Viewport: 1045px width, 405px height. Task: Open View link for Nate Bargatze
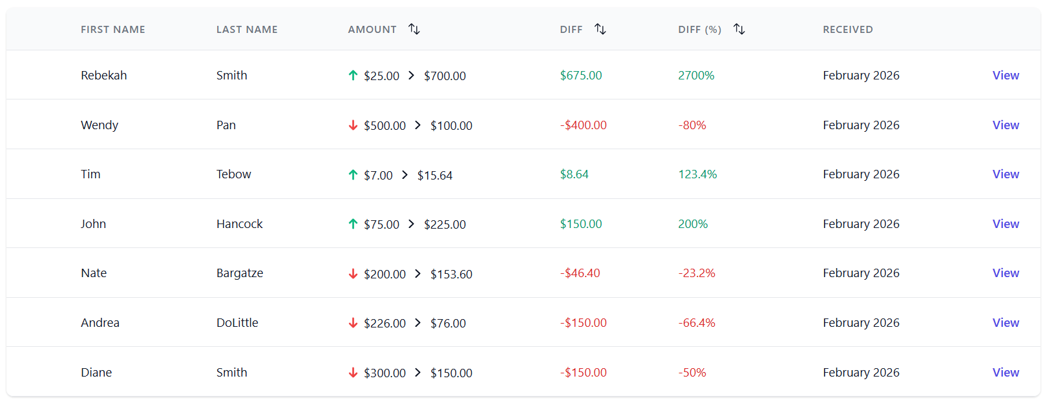[1006, 273]
